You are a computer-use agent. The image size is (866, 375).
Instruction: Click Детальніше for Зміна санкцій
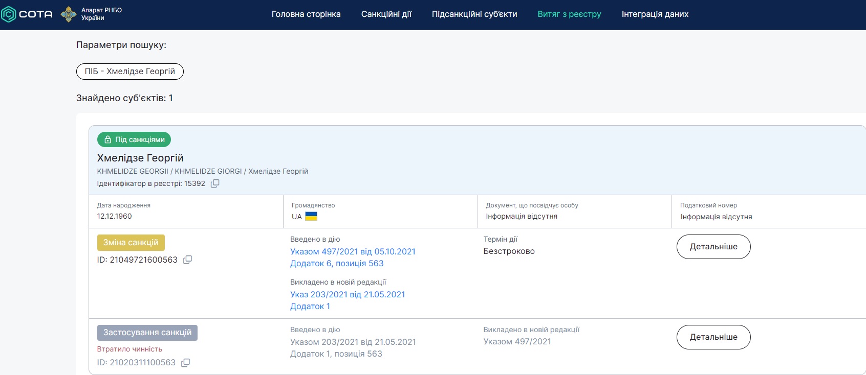713,247
